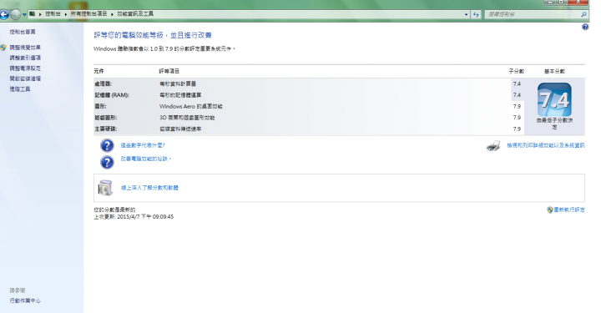The height and width of the screenshot is (313, 601).
Task: Go back with the blue Back arrow
Action: 4,14
